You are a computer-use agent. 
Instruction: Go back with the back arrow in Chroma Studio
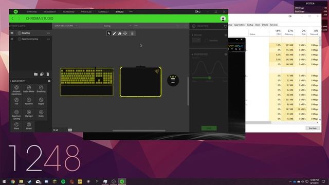pos(12,18)
